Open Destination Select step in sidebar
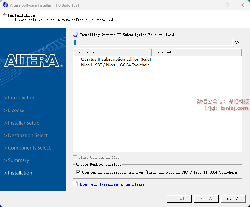Image resolution: width=250 pixels, height=207 pixels. 28,135
